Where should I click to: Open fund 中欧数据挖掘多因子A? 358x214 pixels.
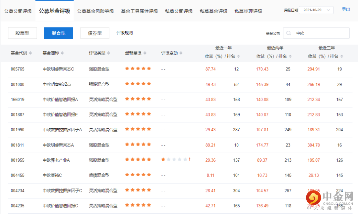(x=62, y=130)
